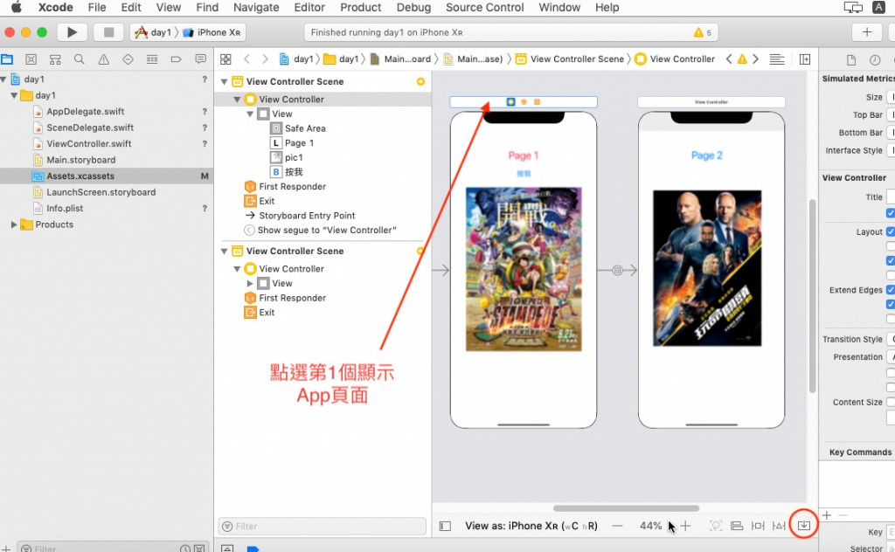Toggle document outline panel
The height and width of the screenshot is (552, 895).
click(445, 526)
